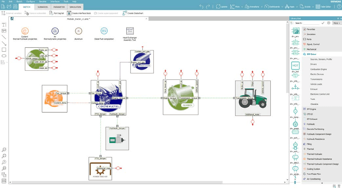Click the More button in the Library tree
The width and height of the screenshot is (342, 188).
coord(336,23)
